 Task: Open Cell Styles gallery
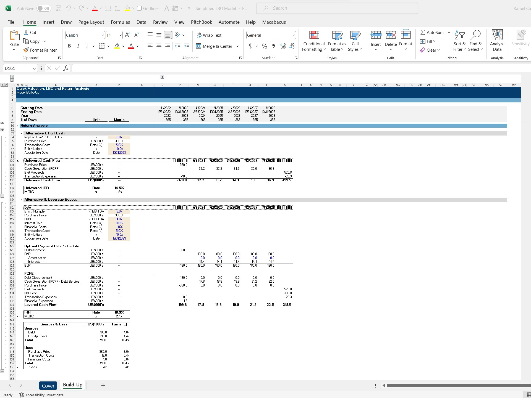click(355, 41)
